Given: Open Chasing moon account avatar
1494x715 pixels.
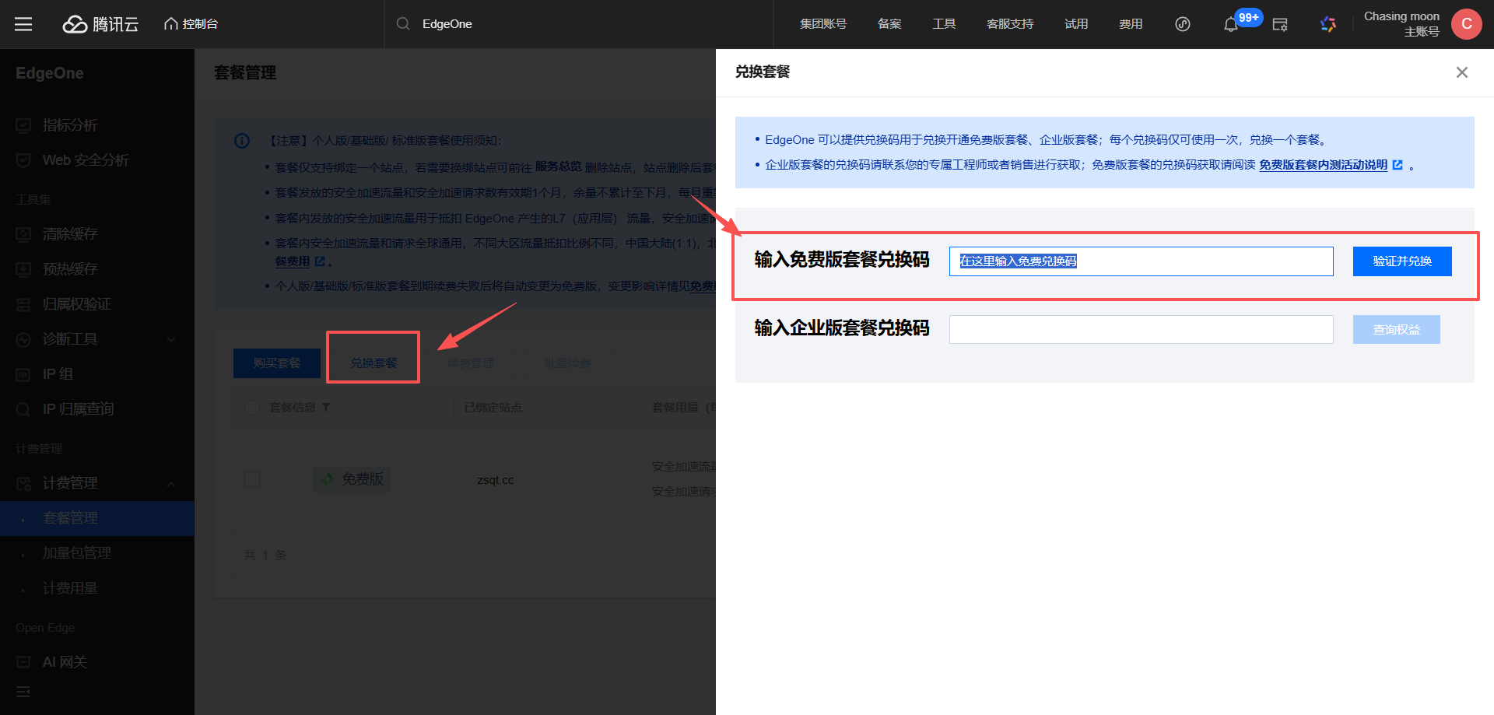Looking at the screenshot, I should pos(1467,24).
